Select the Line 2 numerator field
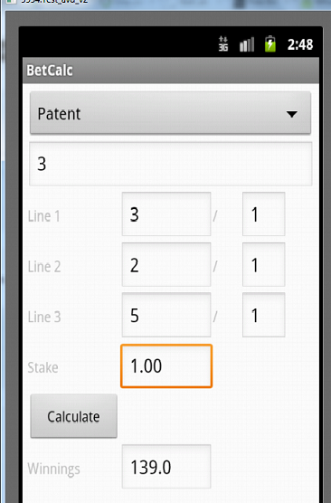Image resolution: width=331 pixels, height=503 pixels. click(166, 264)
